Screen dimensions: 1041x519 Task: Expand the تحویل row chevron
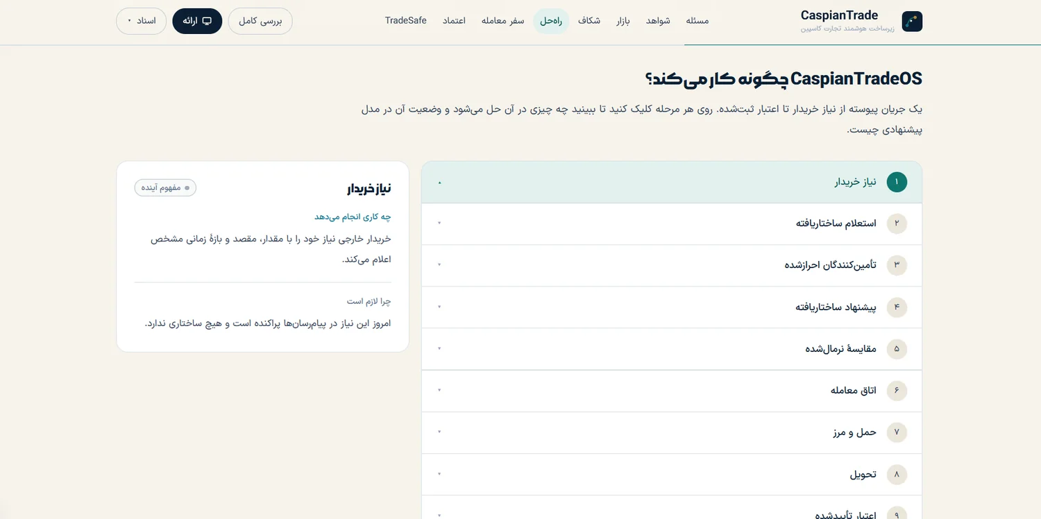coord(439,475)
